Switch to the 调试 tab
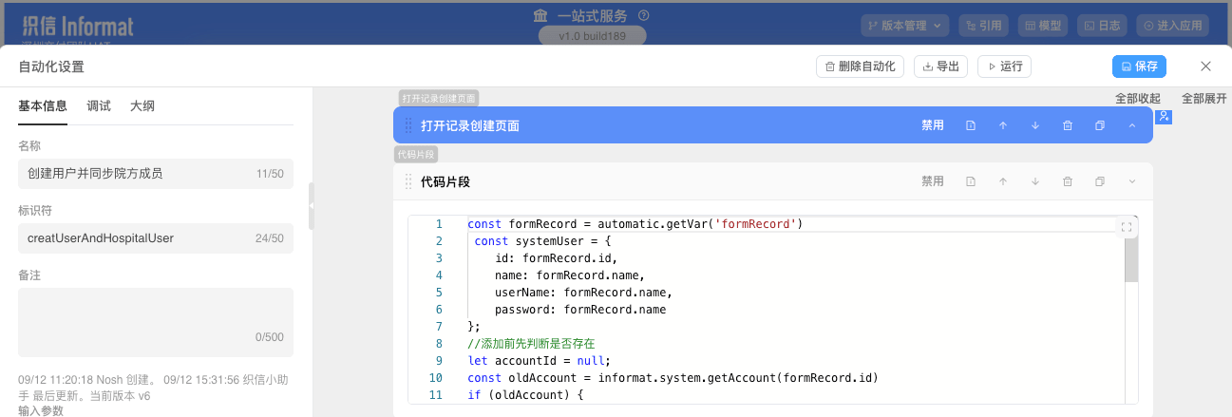Screen dimensions: 1232x417 point(99,106)
